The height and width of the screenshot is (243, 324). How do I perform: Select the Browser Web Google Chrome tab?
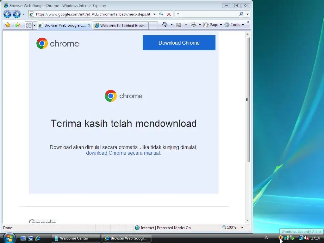[65, 25]
